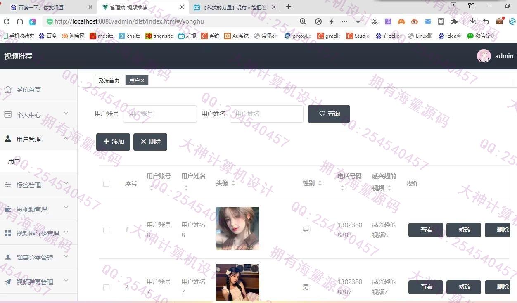Click the zoom magnifier icon in address bar
Viewport: 517px width, 303px height.
303,21
